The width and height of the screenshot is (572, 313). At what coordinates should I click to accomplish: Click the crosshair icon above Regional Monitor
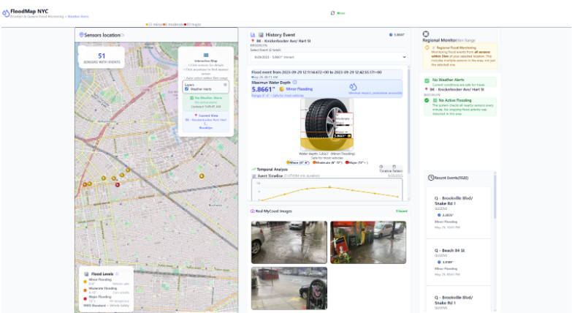(x=426, y=34)
